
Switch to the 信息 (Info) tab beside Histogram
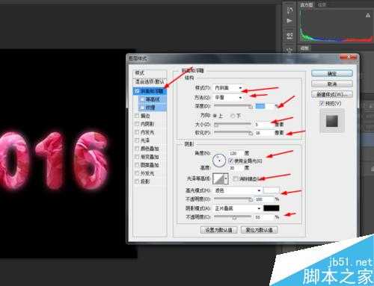click(x=322, y=4)
